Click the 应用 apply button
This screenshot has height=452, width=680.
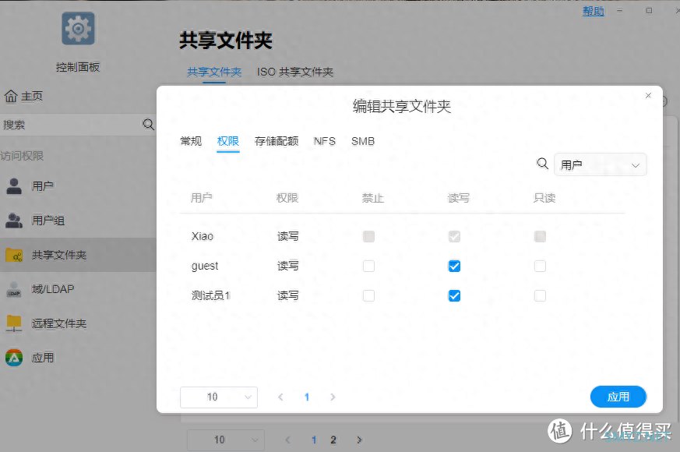point(618,397)
